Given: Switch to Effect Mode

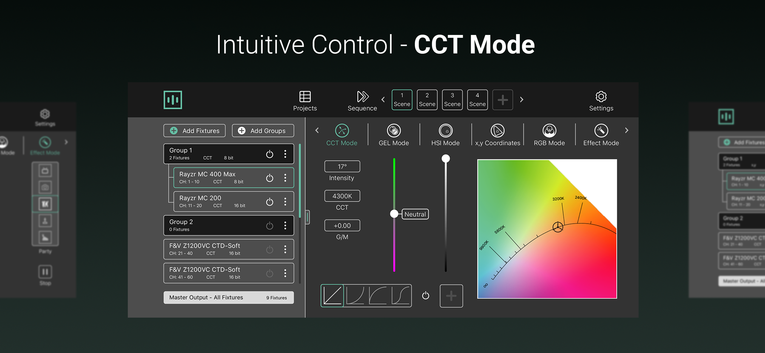Looking at the screenshot, I should (x=601, y=135).
